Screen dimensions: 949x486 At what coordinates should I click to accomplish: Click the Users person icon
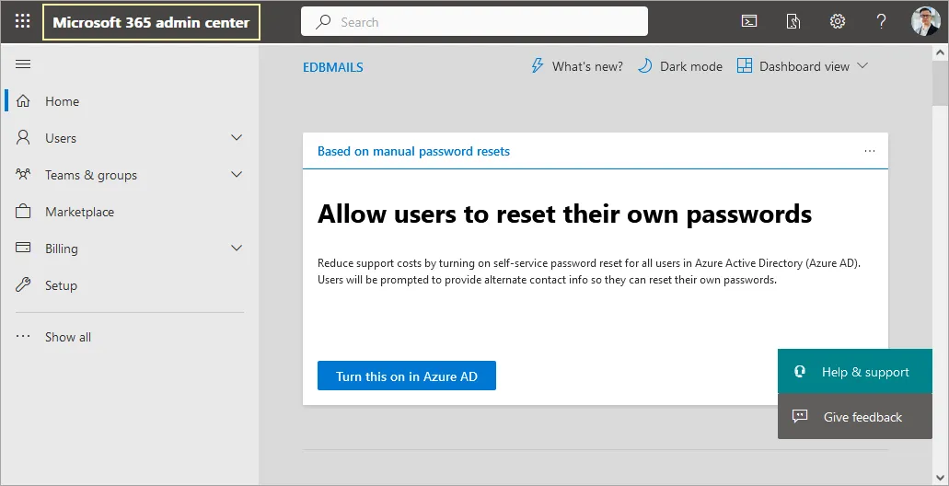tap(23, 137)
